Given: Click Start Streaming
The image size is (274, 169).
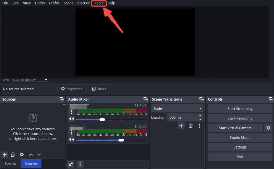Looking at the screenshot, I should point(240,108).
